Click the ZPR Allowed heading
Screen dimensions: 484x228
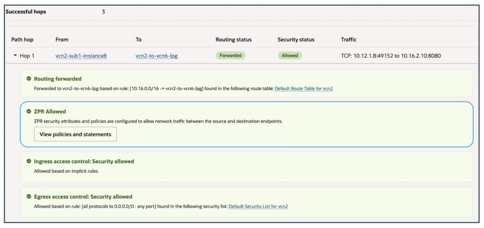coord(50,112)
